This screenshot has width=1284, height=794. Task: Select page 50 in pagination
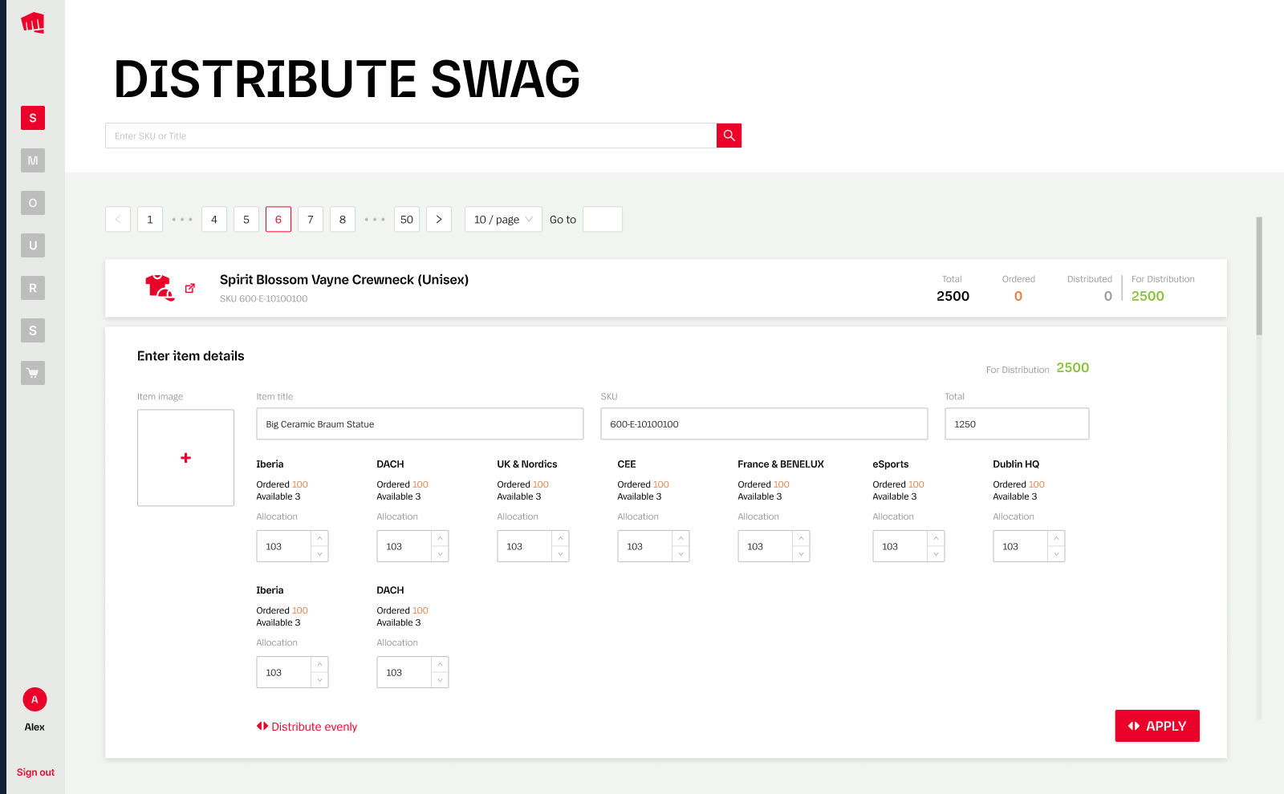[x=407, y=219]
